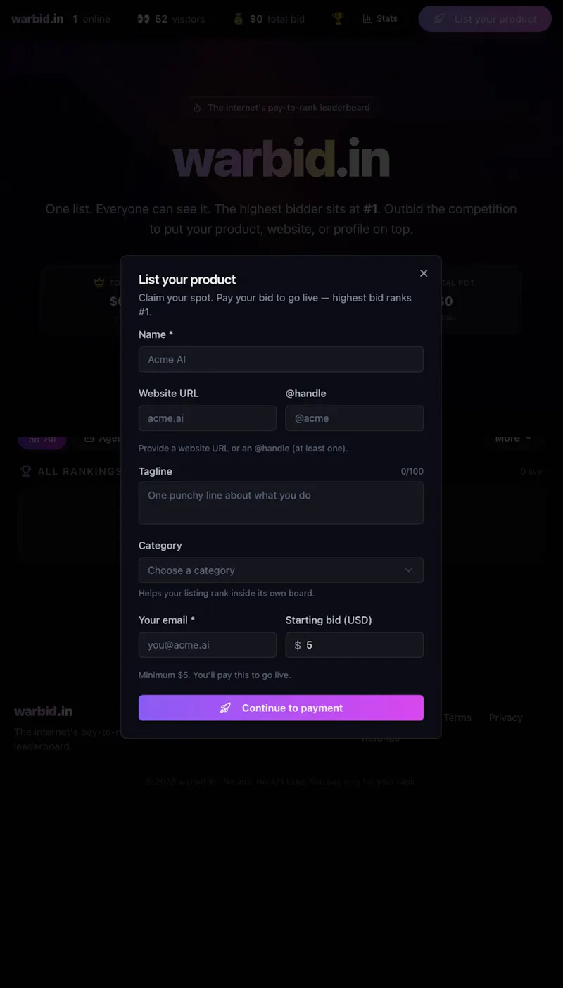This screenshot has width=563, height=988.
Task: Click the visitors eyes icon
Action: pos(144,19)
